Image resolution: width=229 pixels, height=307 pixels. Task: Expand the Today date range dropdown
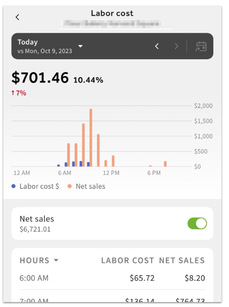click(80, 46)
